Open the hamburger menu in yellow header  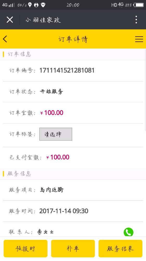(139, 39)
